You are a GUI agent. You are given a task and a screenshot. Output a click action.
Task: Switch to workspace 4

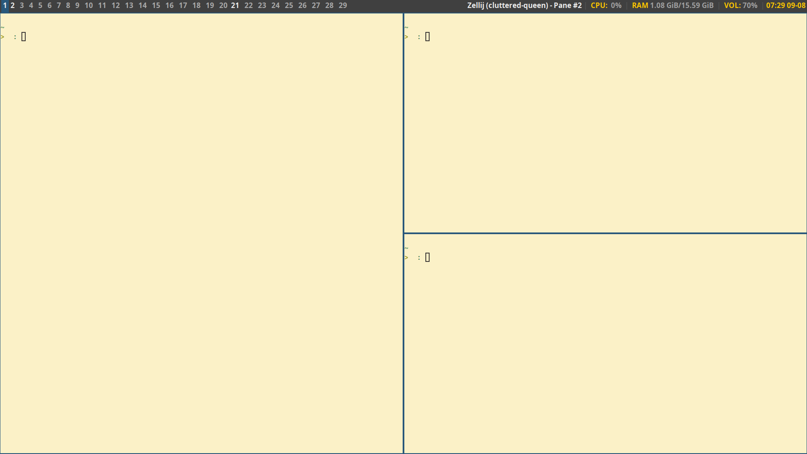coord(31,5)
